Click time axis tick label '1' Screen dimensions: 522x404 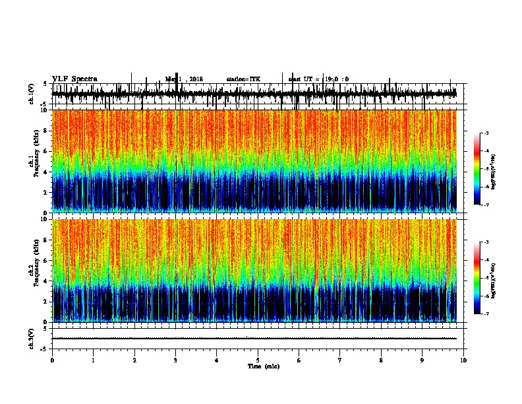(93, 360)
